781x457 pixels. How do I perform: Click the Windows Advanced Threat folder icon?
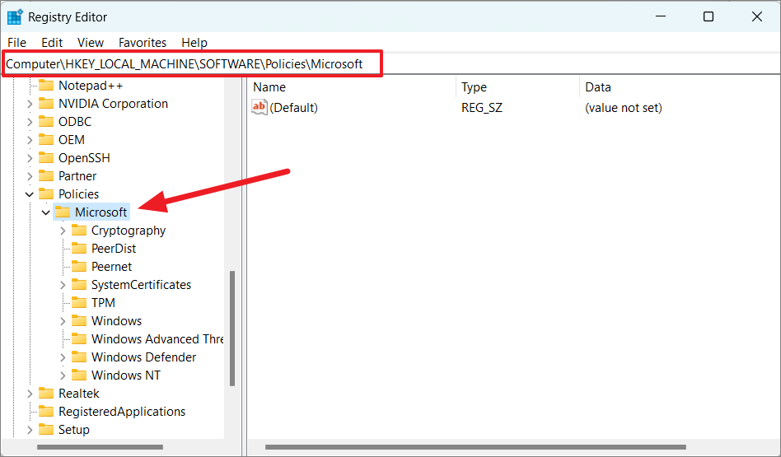pyautogui.click(x=79, y=339)
